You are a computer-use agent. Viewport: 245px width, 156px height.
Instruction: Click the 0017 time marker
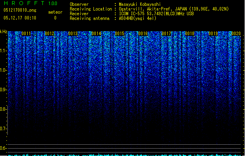pos(166,34)
